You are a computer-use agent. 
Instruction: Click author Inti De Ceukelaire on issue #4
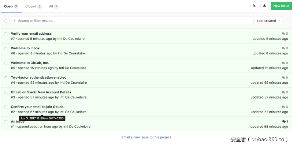click(x=73, y=82)
